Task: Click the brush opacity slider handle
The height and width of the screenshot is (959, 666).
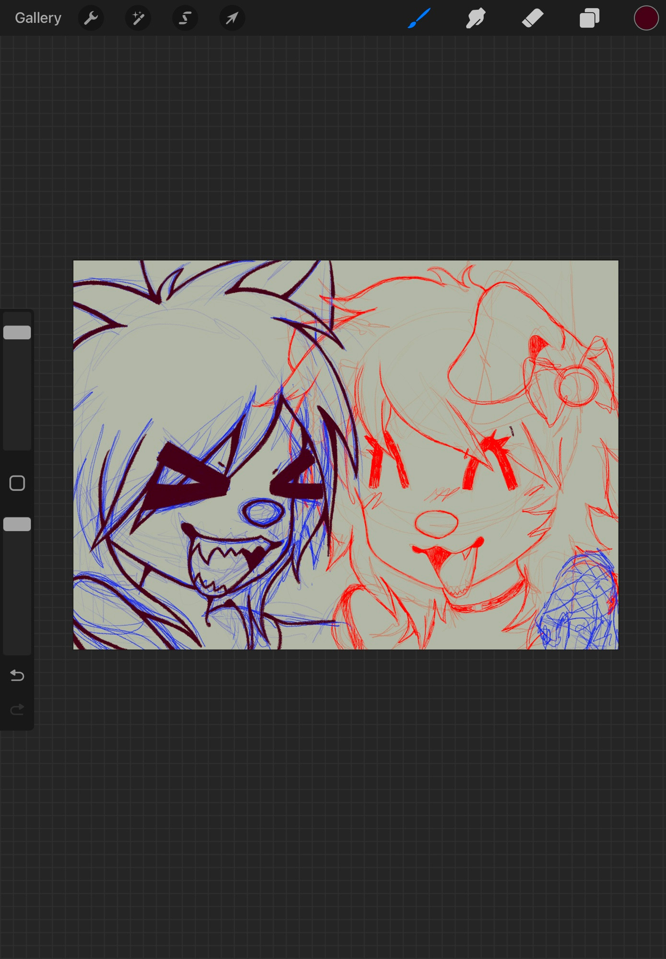Action: pyautogui.click(x=17, y=524)
